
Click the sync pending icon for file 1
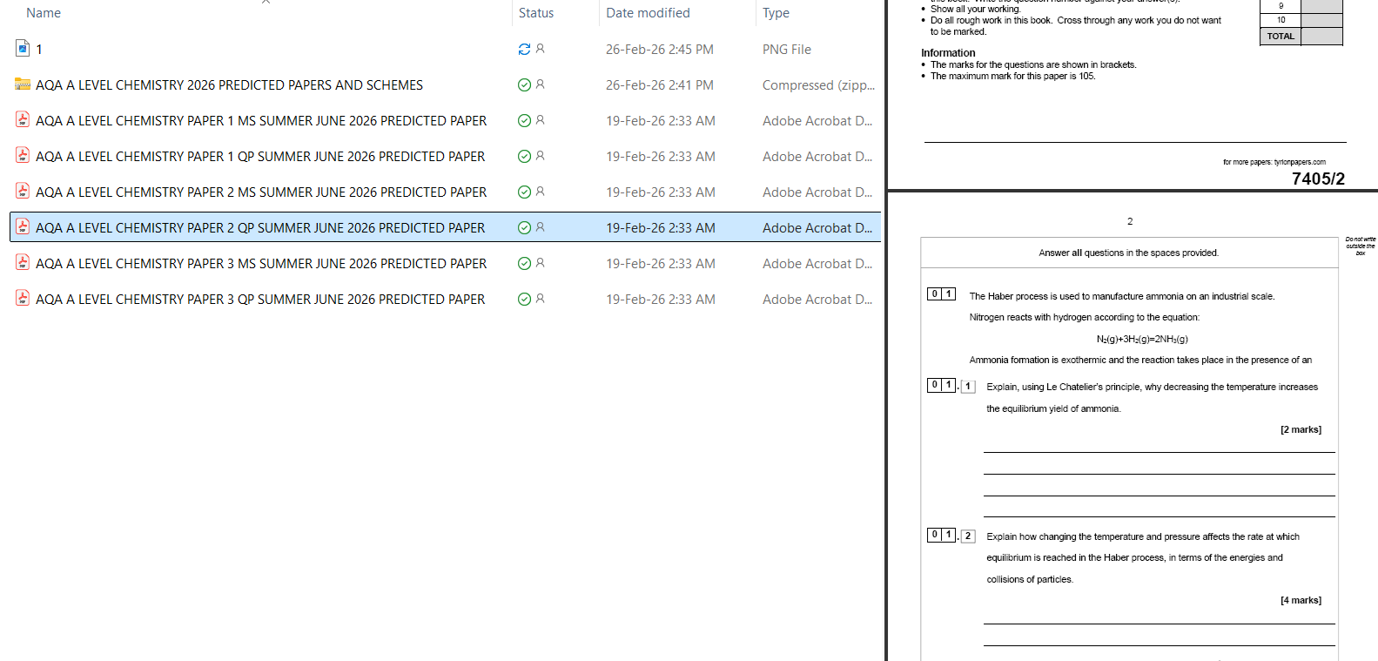coord(524,50)
